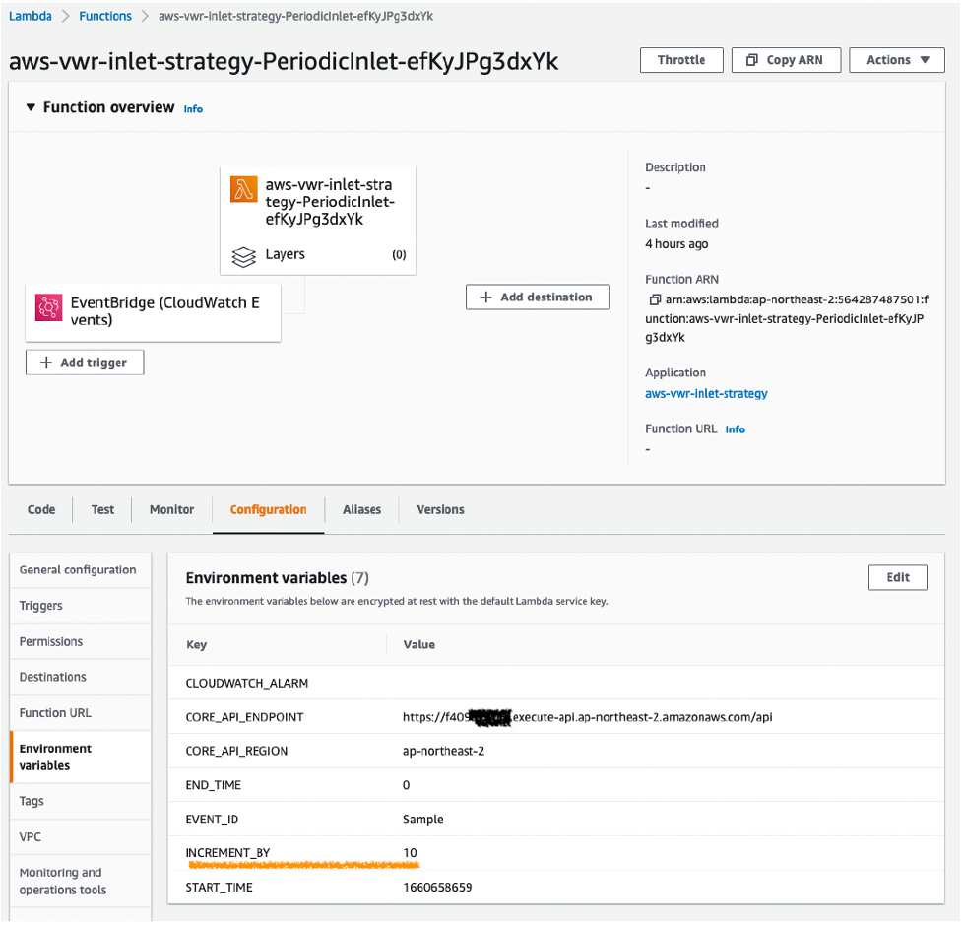Open Tags in the configuration sidebar

tap(81, 801)
